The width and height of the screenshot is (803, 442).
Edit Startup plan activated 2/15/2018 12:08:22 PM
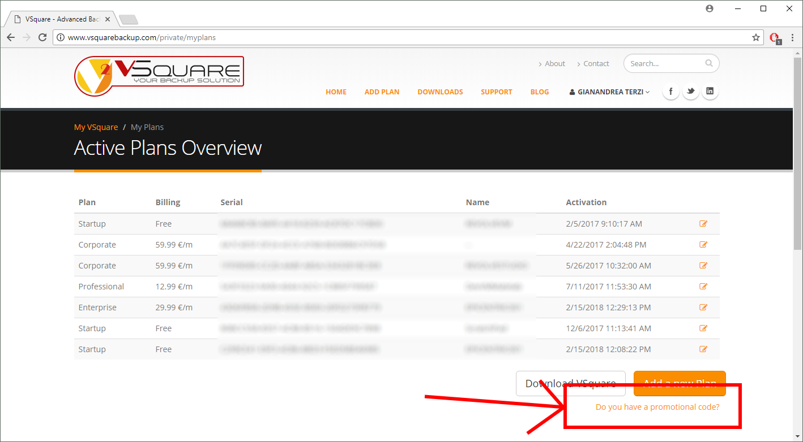coord(703,349)
